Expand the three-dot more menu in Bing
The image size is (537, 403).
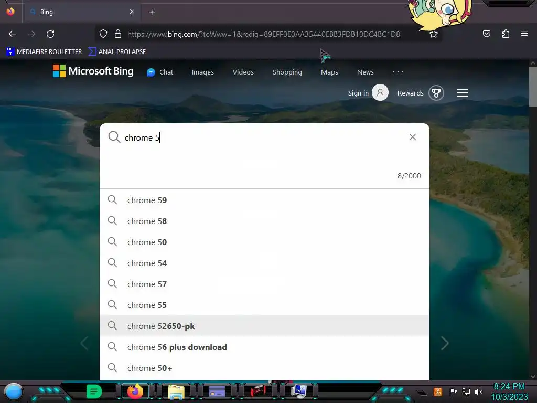398,72
